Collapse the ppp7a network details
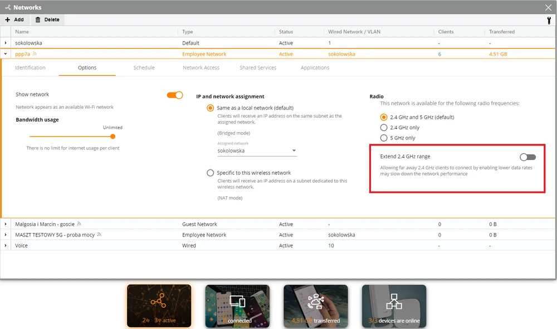Screen dimensions: 557x329 (x=6, y=54)
